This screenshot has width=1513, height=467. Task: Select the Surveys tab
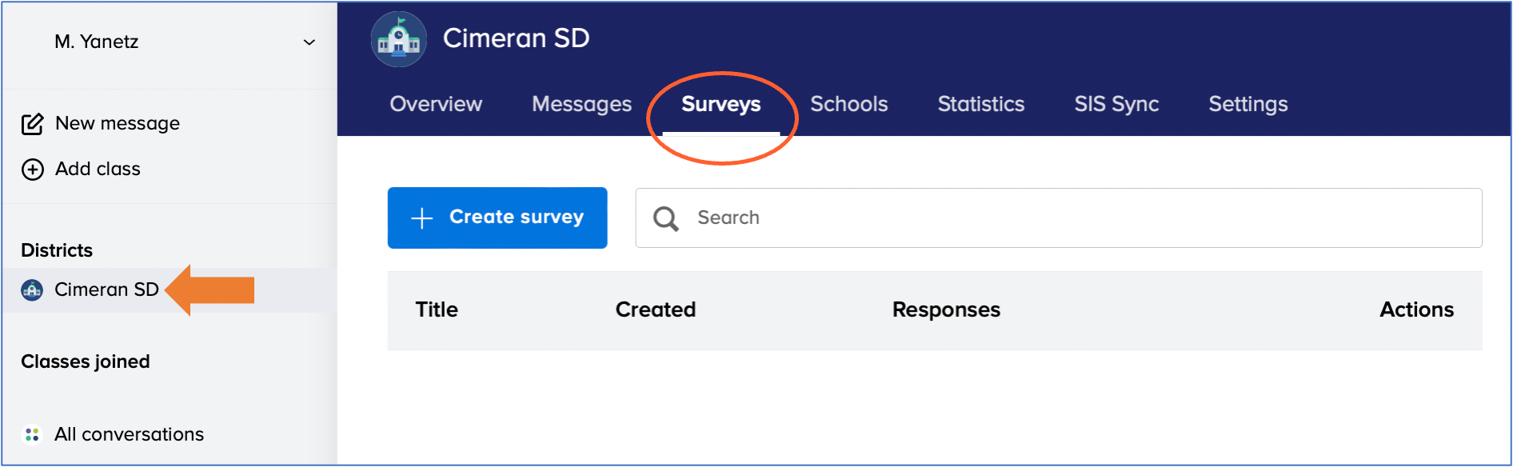721,105
